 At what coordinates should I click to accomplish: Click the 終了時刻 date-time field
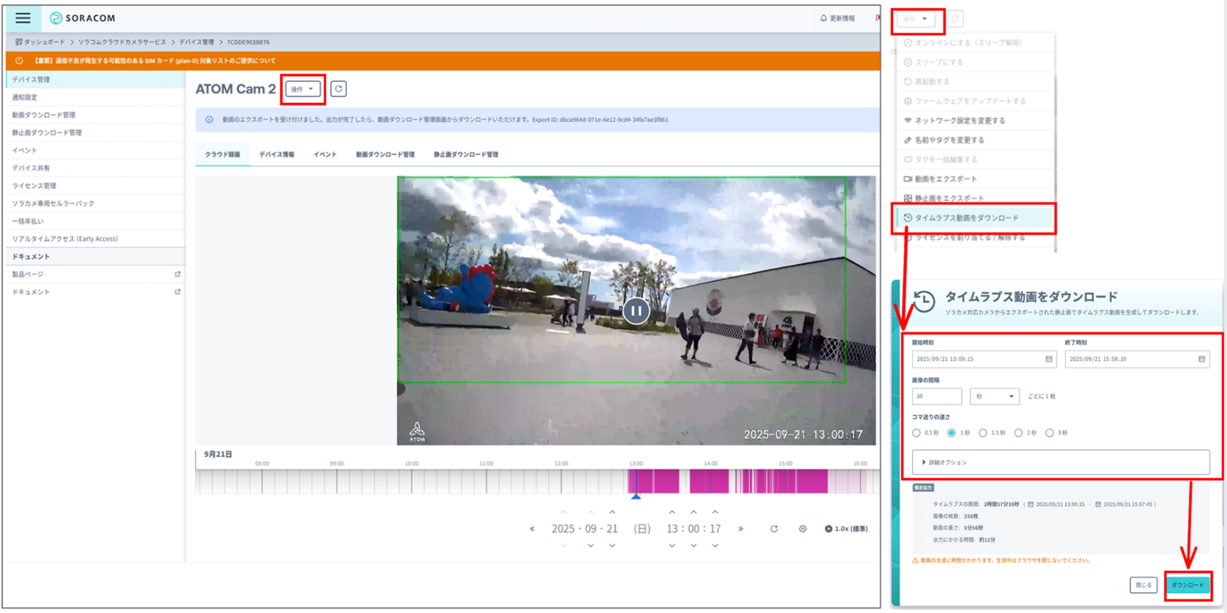pos(1138,359)
